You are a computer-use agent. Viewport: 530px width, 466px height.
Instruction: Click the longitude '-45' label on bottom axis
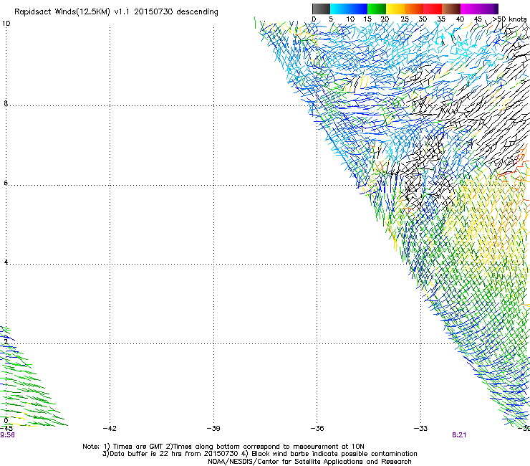point(6,429)
